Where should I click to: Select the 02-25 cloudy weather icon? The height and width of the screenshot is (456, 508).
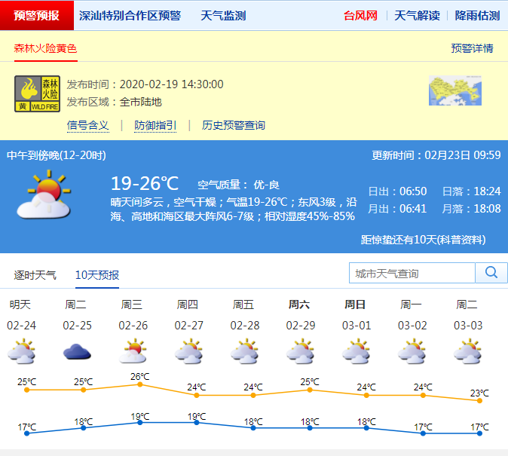point(77,351)
